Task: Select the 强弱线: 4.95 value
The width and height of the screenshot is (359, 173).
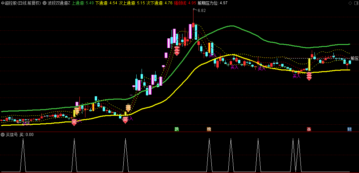Action: point(185,3)
